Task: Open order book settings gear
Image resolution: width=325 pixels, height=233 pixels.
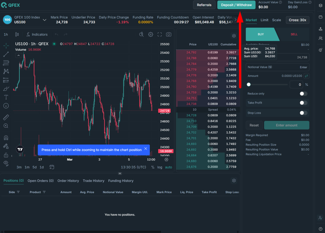Action: [234, 36]
